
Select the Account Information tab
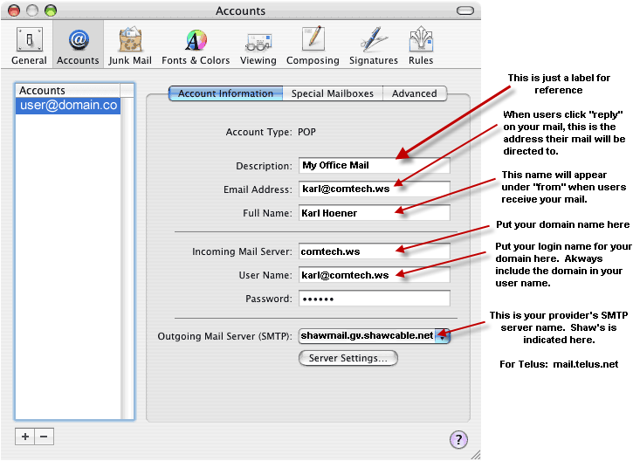point(225,93)
